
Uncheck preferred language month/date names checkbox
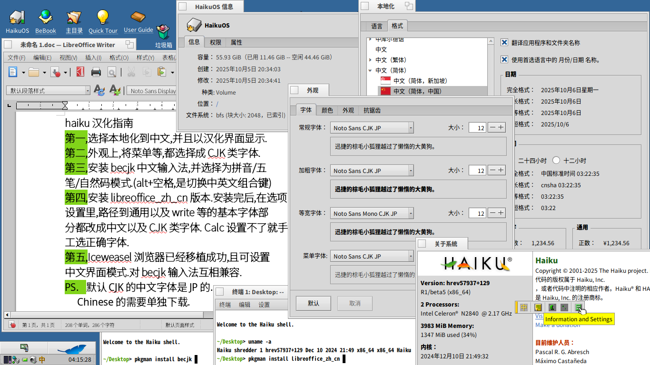click(x=505, y=60)
